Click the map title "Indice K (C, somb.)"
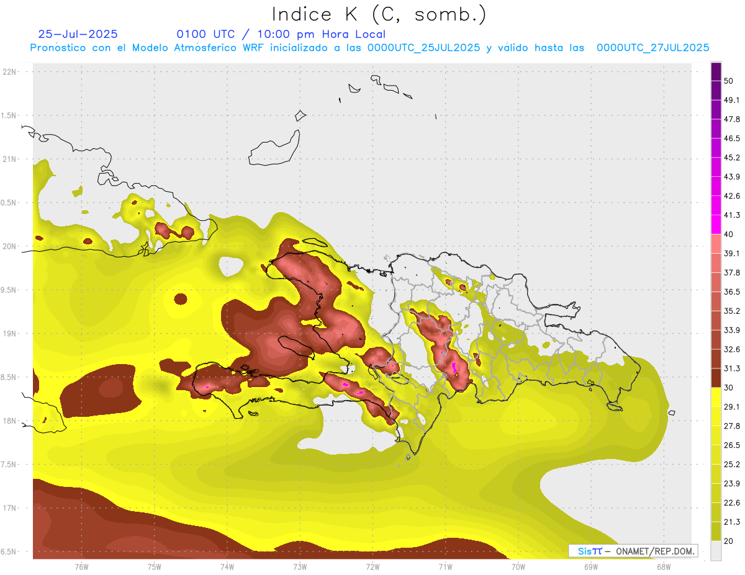 (x=379, y=14)
